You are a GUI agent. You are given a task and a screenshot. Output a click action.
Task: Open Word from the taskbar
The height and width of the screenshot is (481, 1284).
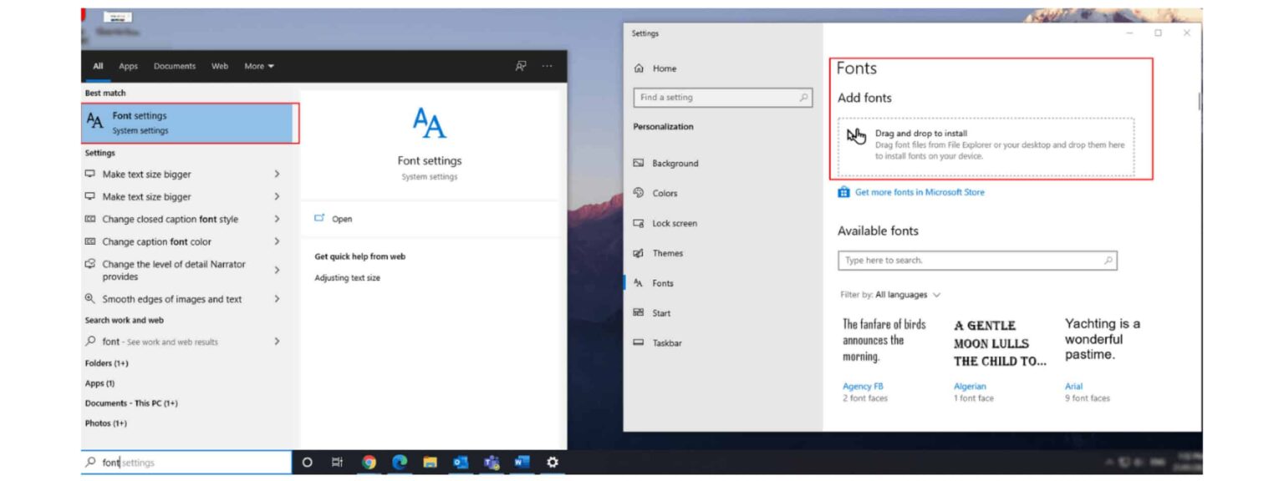point(522,462)
